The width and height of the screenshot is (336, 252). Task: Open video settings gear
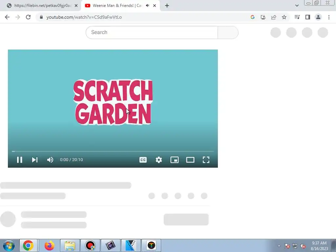(x=159, y=160)
